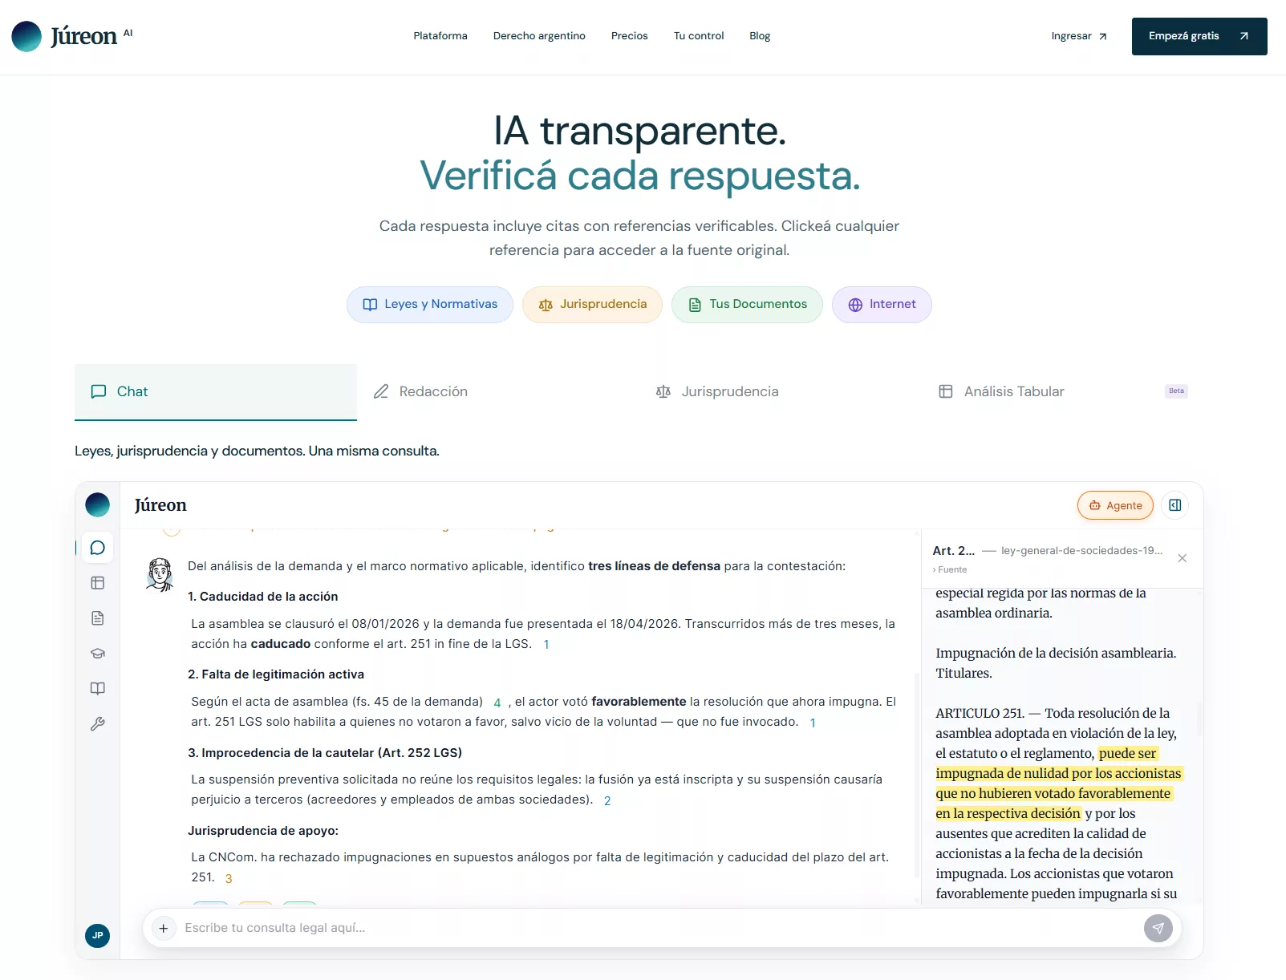
Task: Open citation 1 after voluntad sentence
Action: pyautogui.click(x=813, y=723)
